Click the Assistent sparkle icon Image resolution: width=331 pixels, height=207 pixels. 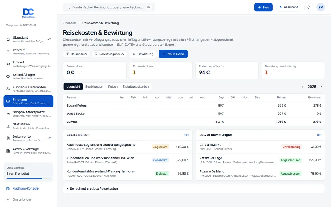pos(280,7)
